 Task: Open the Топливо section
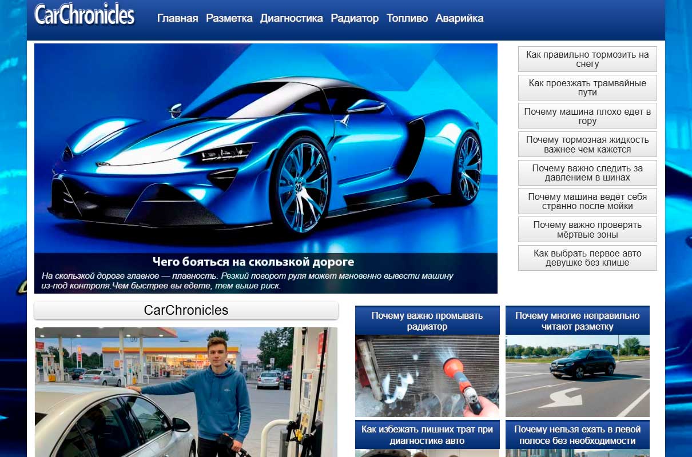point(407,18)
